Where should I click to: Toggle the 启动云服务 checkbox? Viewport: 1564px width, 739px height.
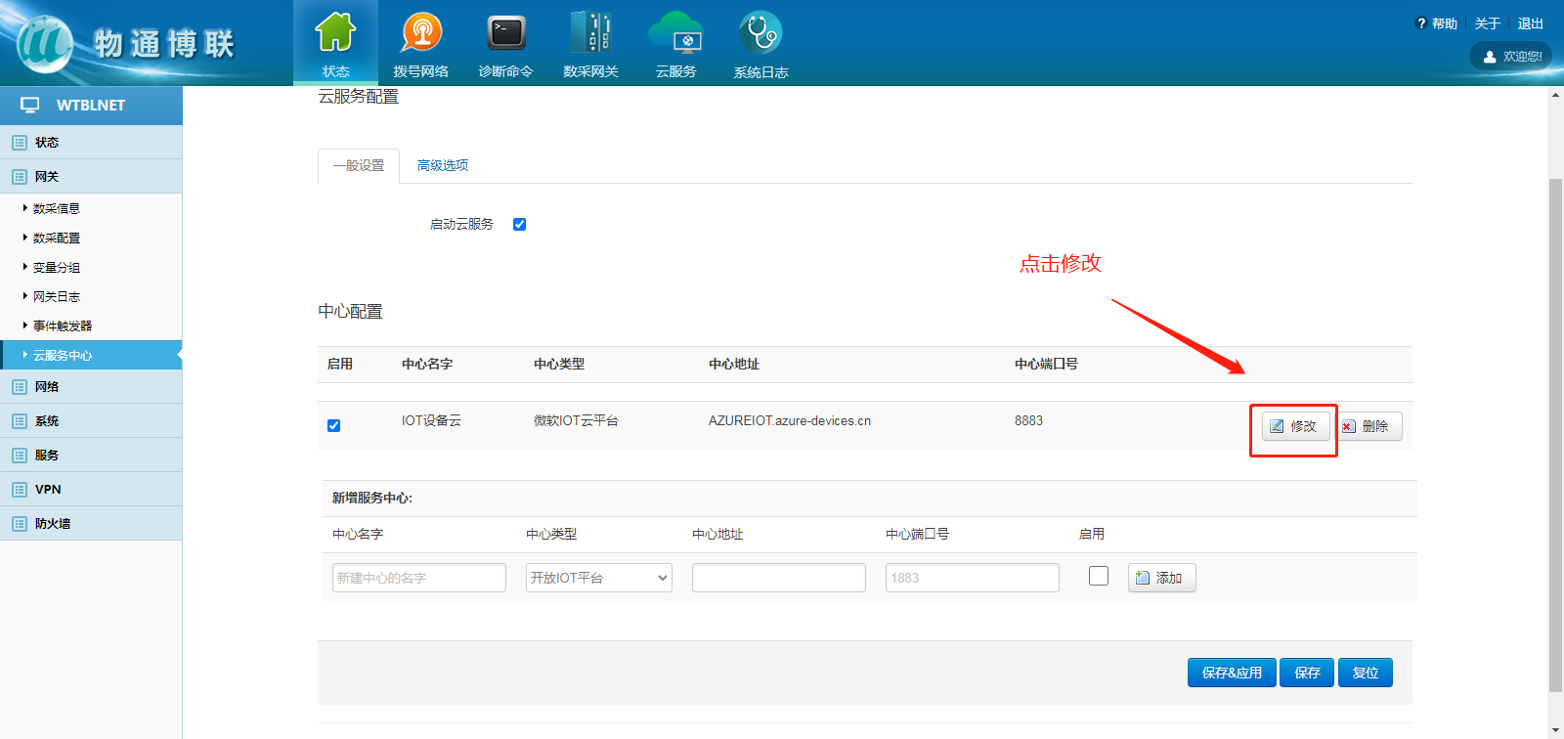[x=520, y=225]
